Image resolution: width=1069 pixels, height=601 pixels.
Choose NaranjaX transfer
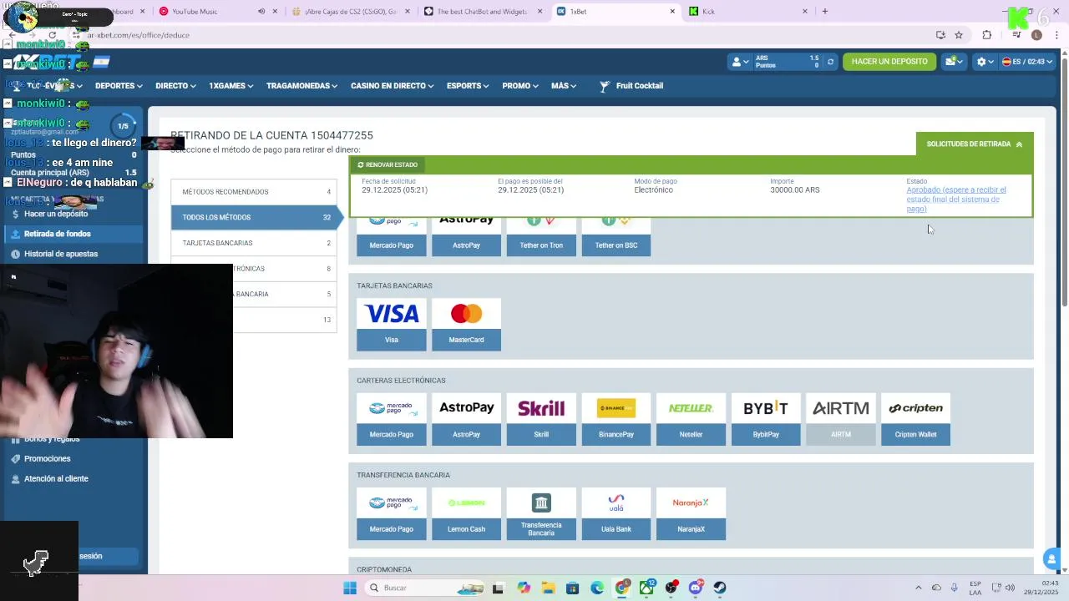tap(691, 514)
